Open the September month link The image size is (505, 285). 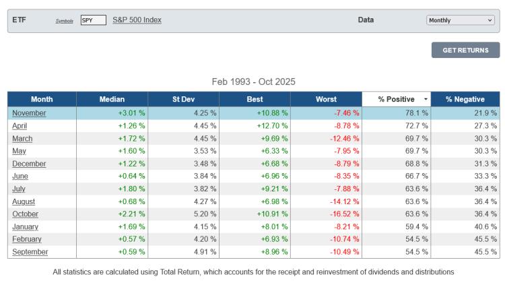(30, 252)
